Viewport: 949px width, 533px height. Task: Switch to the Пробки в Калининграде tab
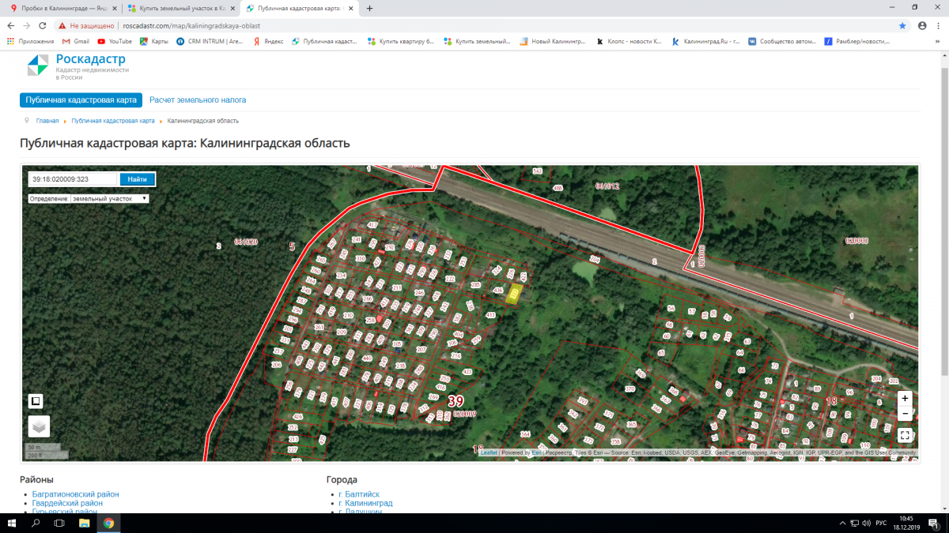click(x=59, y=9)
